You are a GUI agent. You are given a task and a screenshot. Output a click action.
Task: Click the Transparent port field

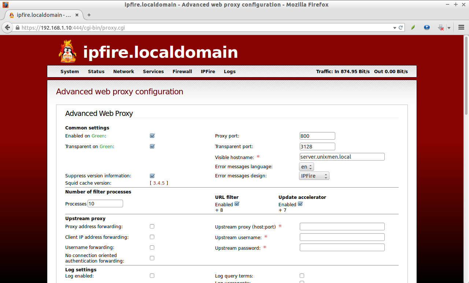click(x=317, y=147)
